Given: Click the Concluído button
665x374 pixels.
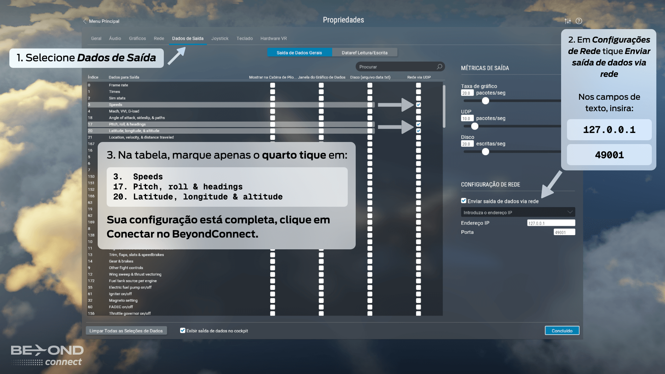Looking at the screenshot, I should coord(562,331).
